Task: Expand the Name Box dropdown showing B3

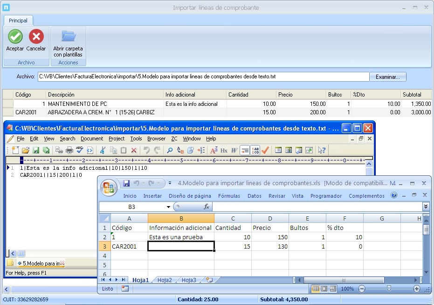Action: pyautogui.click(x=168, y=207)
